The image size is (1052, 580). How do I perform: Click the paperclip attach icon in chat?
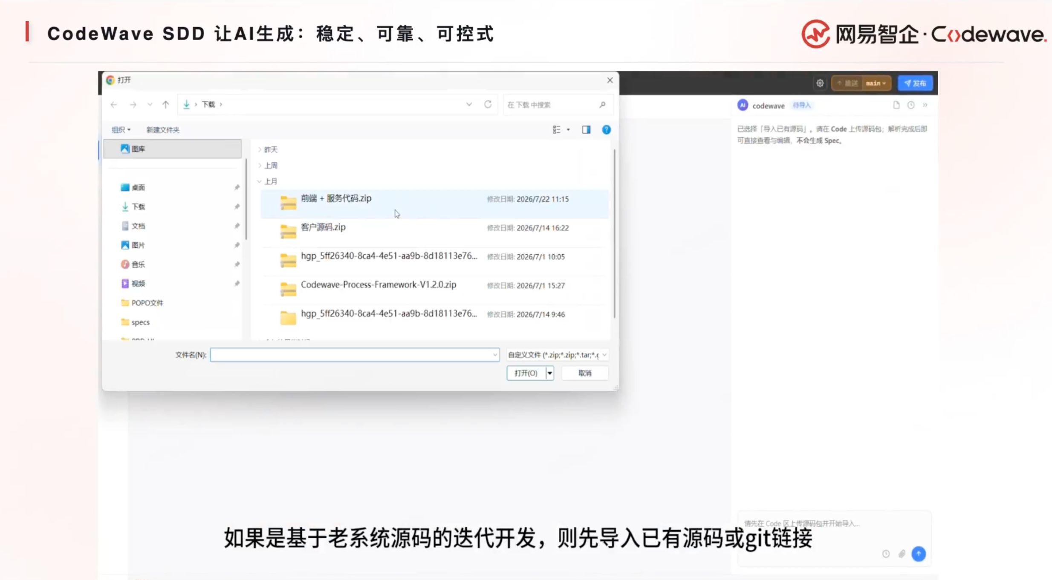tap(902, 554)
